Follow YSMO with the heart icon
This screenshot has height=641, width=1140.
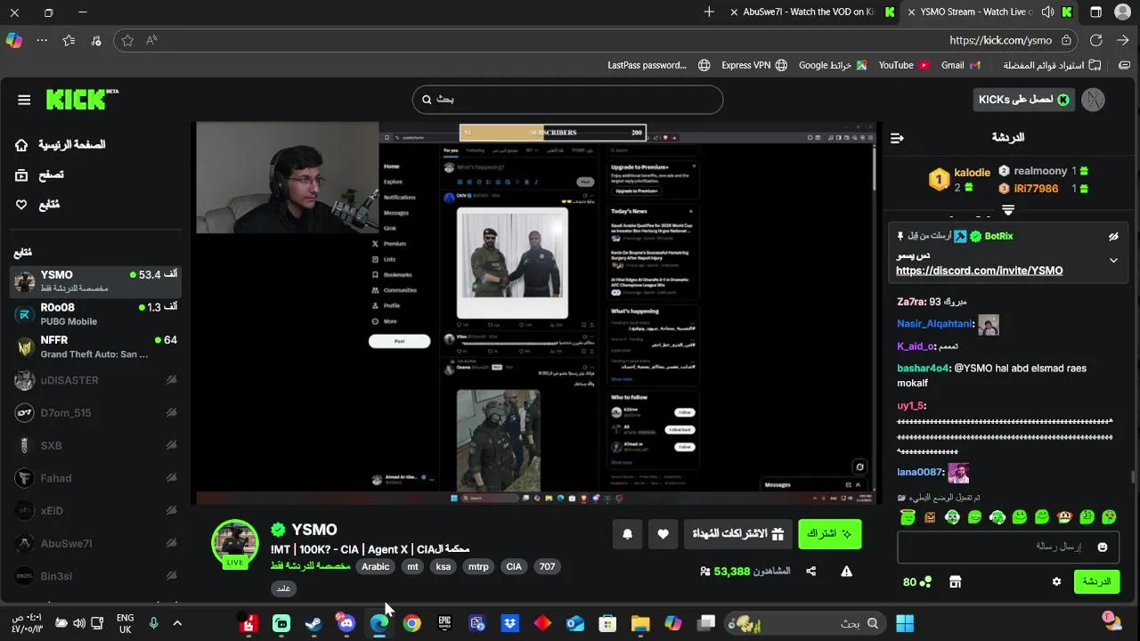click(x=663, y=534)
